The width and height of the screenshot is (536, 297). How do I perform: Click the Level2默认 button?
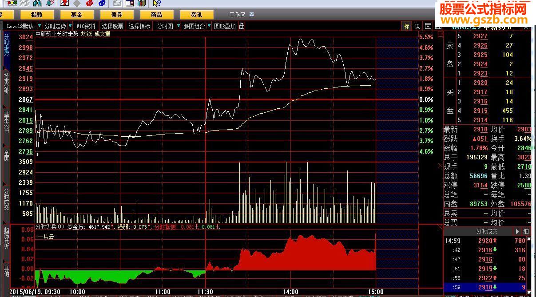click(x=20, y=26)
